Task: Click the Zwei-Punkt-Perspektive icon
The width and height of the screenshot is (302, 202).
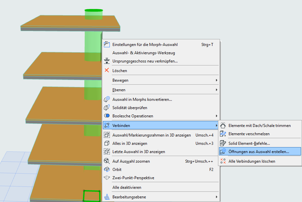Action: point(107,178)
